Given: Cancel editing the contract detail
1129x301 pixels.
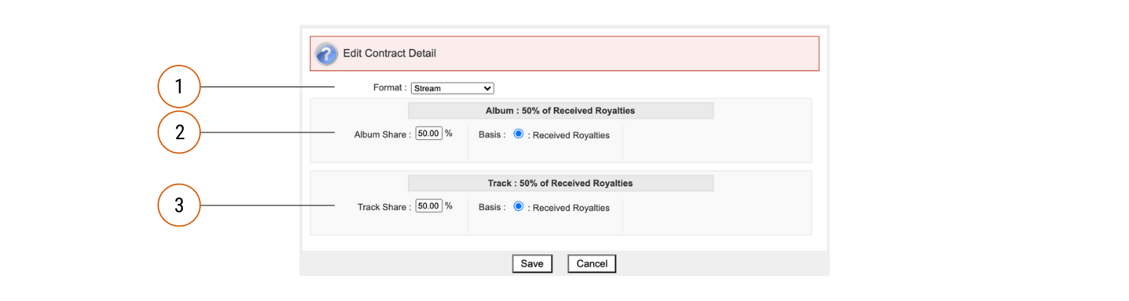Looking at the screenshot, I should pyautogui.click(x=592, y=263).
